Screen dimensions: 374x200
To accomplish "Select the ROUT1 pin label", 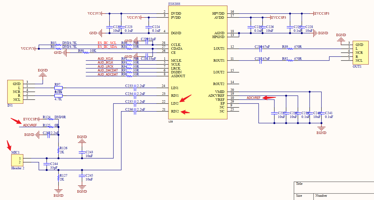I will coord(219,61).
